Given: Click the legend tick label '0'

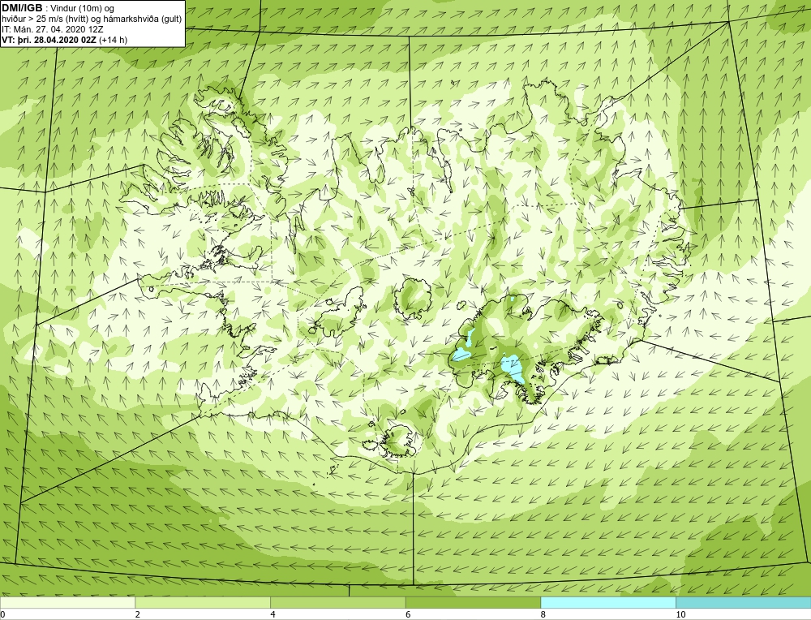Looking at the screenshot, I should (2, 614).
